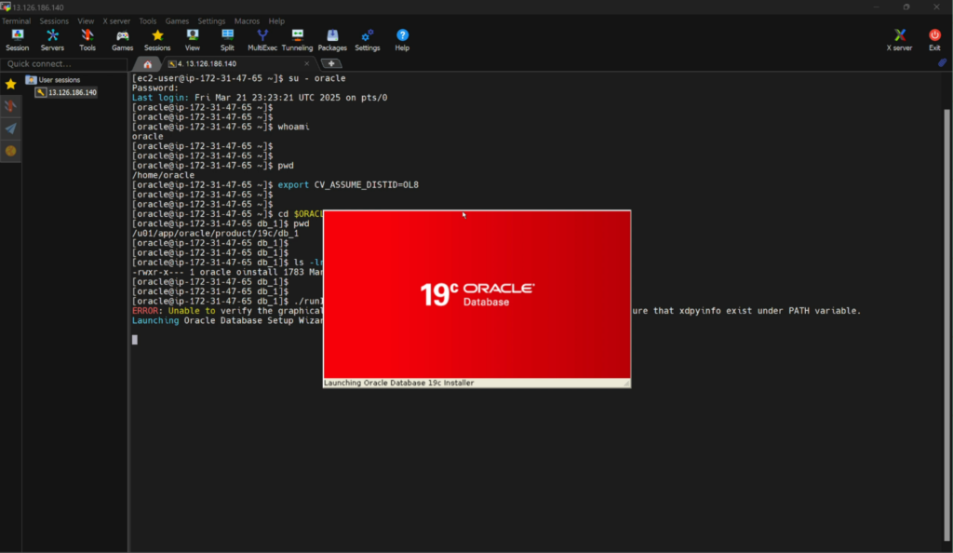The height and width of the screenshot is (553, 953).
Task: Click the Sessions star toolbar icon
Action: point(157,40)
